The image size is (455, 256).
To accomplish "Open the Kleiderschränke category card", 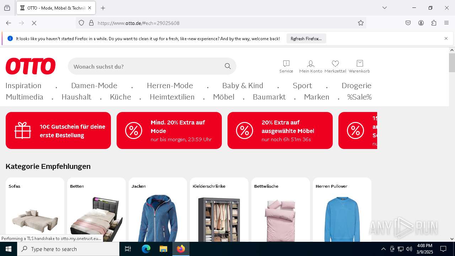I will point(219,210).
